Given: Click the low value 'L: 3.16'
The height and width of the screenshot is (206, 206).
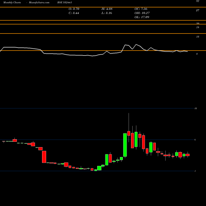Looking at the screenshot, I should (x=107, y=13).
